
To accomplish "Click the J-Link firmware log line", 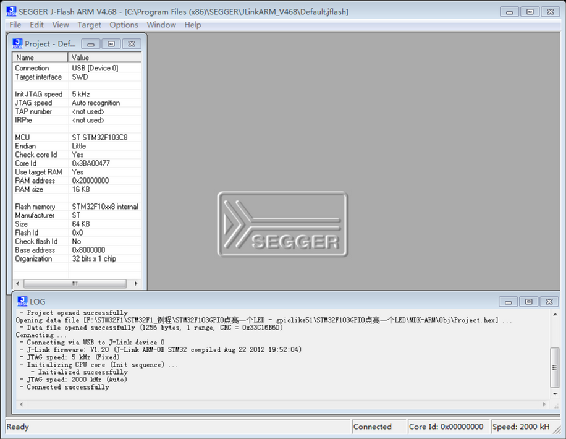I will pos(160,350).
